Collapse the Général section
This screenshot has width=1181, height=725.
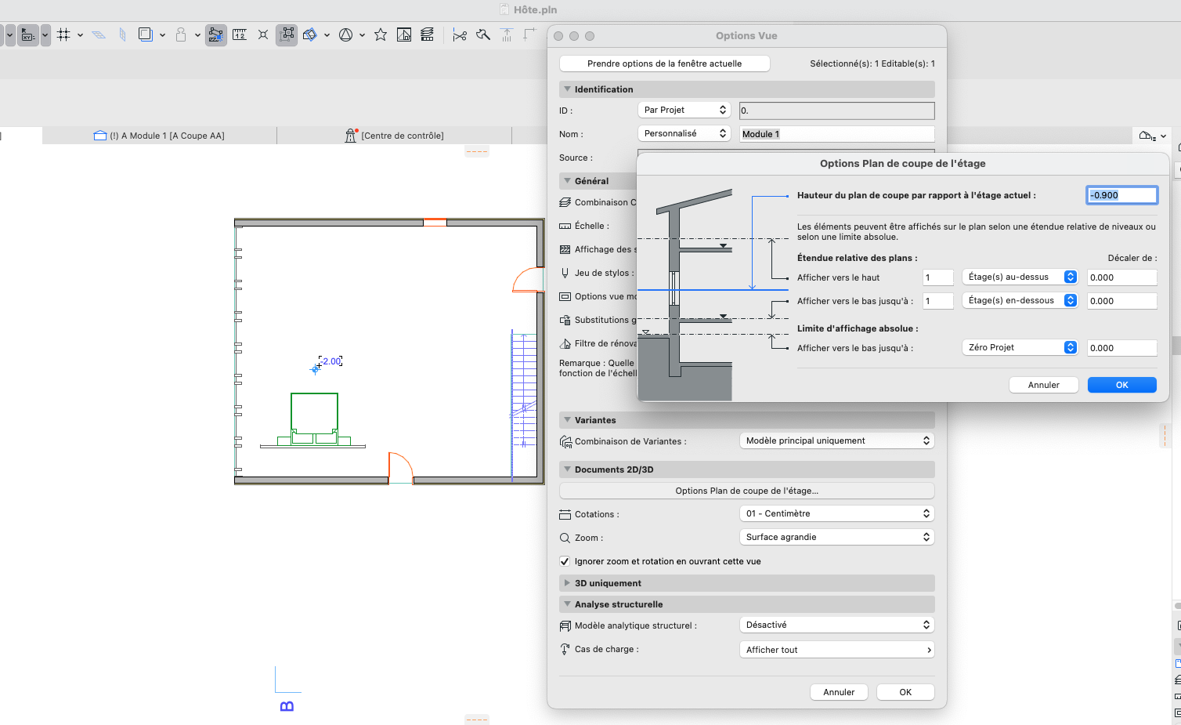pos(567,181)
